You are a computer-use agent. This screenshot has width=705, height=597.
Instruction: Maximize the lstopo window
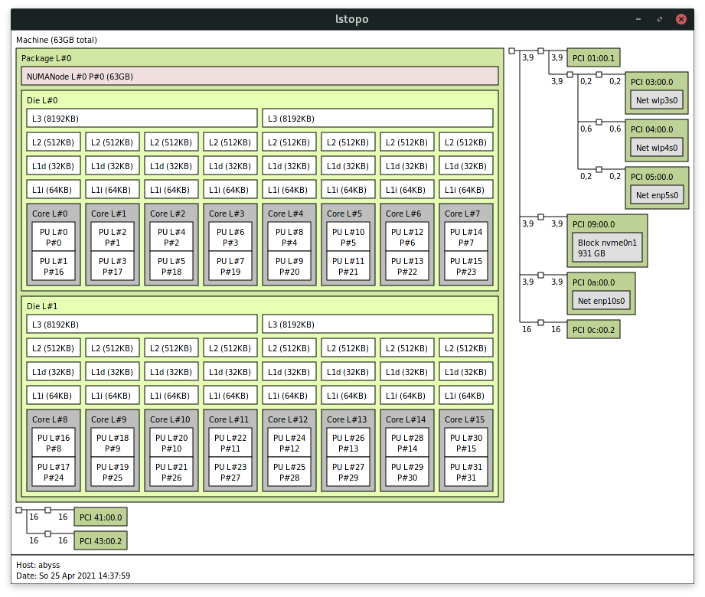point(658,19)
